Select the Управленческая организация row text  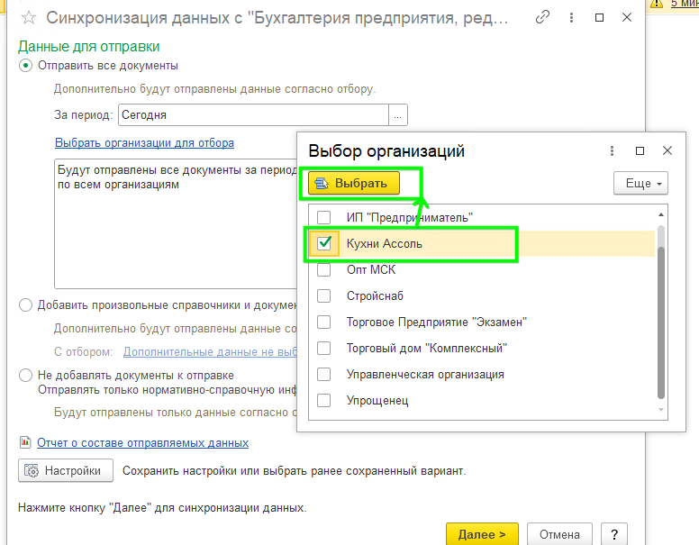(x=425, y=374)
